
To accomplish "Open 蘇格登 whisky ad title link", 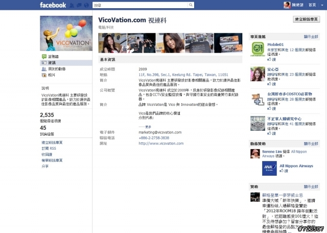I will point(283,195).
